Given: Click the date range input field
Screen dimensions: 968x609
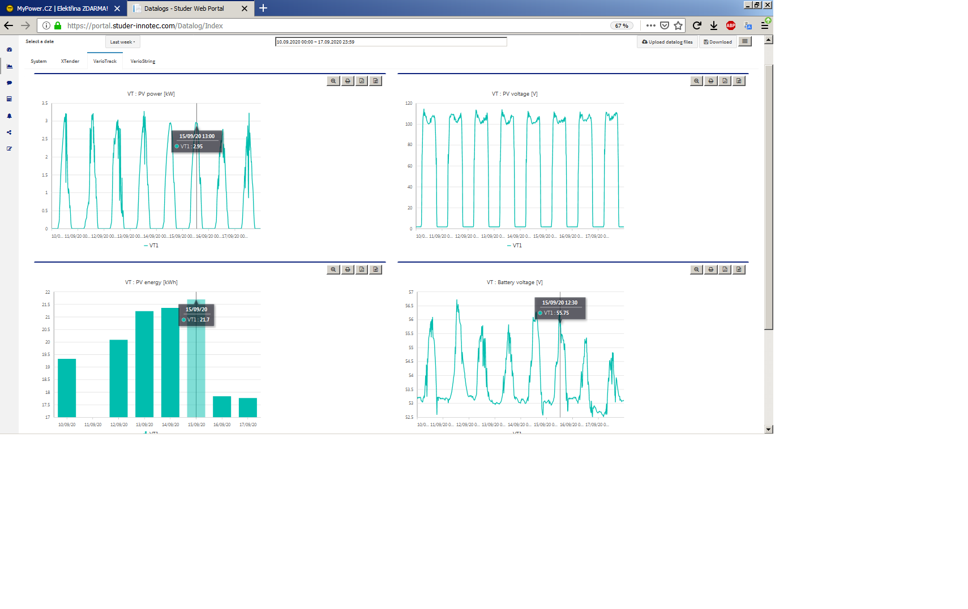Looking at the screenshot, I should tap(391, 42).
